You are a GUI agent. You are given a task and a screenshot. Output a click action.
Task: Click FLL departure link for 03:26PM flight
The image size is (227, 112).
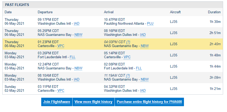[x=73, y=57]
